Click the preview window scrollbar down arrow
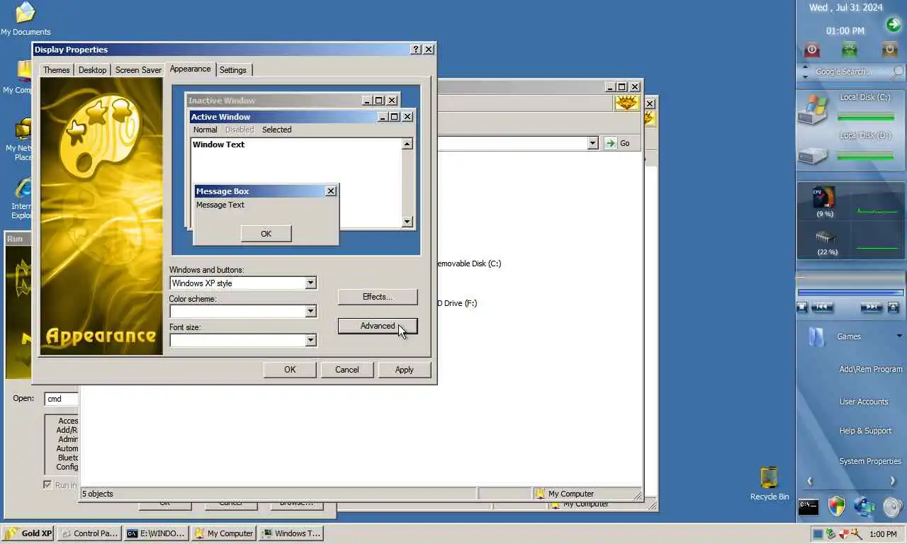The height and width of the screenshot is (544, 907). click(x=407, y=222)
